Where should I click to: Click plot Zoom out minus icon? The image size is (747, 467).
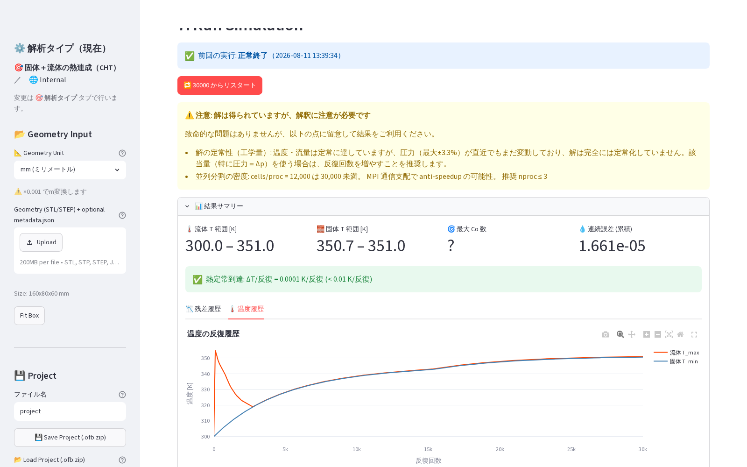tap(658, 334)
